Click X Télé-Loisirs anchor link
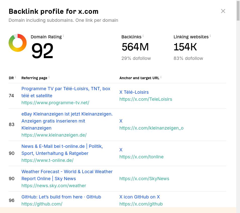This screenshot has height=213, width=240. [x=134, y=92]
